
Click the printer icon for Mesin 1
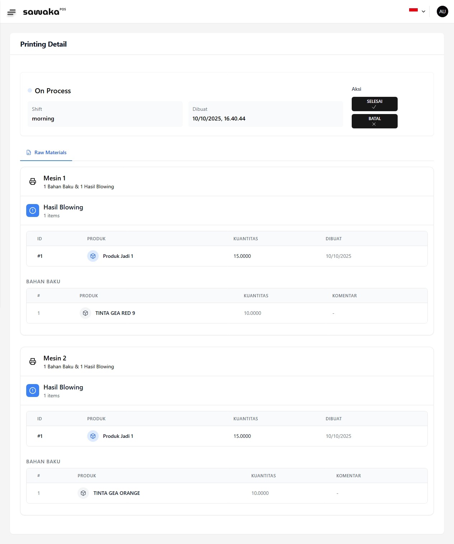[x=33, y=181]
